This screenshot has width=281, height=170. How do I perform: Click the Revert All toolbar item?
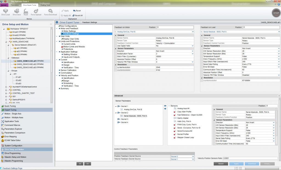click(77, 15)
